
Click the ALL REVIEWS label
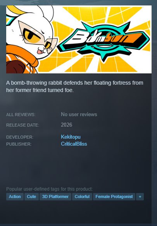coord(21,115)
